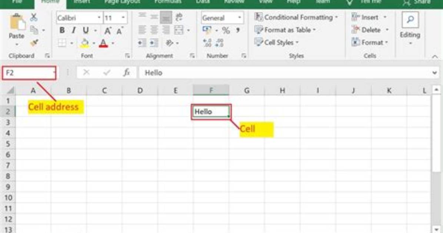Select row 7 header
Screen dimensions: 443x233
[x=8, y=165]
